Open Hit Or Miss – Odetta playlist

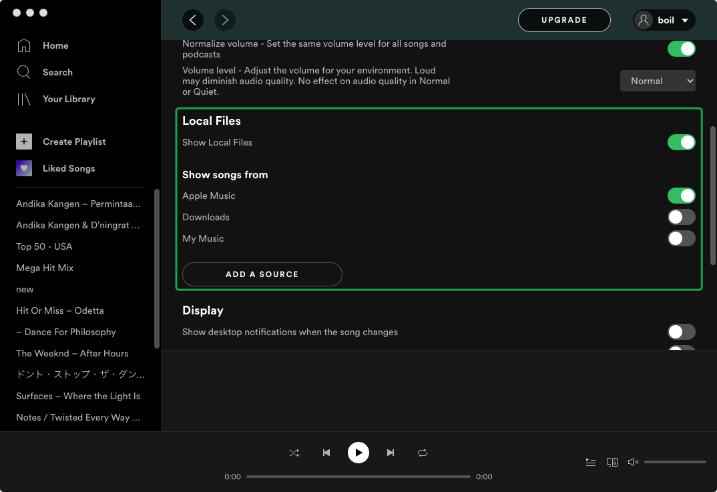[60, 310]
